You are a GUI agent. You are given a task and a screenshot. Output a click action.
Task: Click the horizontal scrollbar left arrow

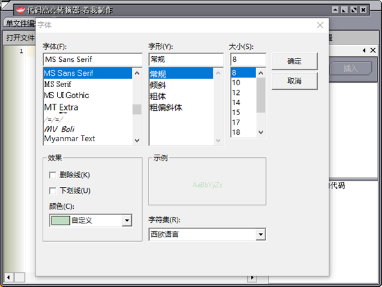(x=9, y=277)
